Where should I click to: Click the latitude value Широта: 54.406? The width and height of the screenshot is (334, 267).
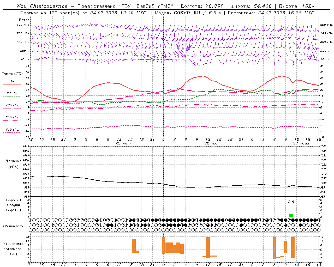pyautogui.click(x=251, y=6)
